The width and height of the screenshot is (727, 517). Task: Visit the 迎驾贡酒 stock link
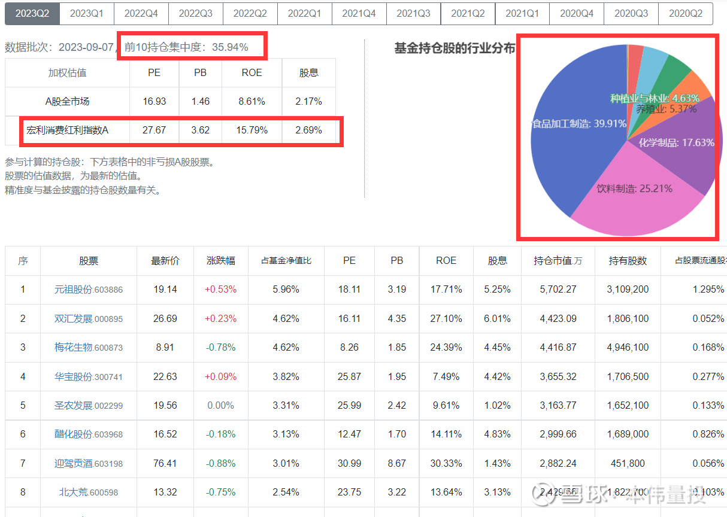73,464
